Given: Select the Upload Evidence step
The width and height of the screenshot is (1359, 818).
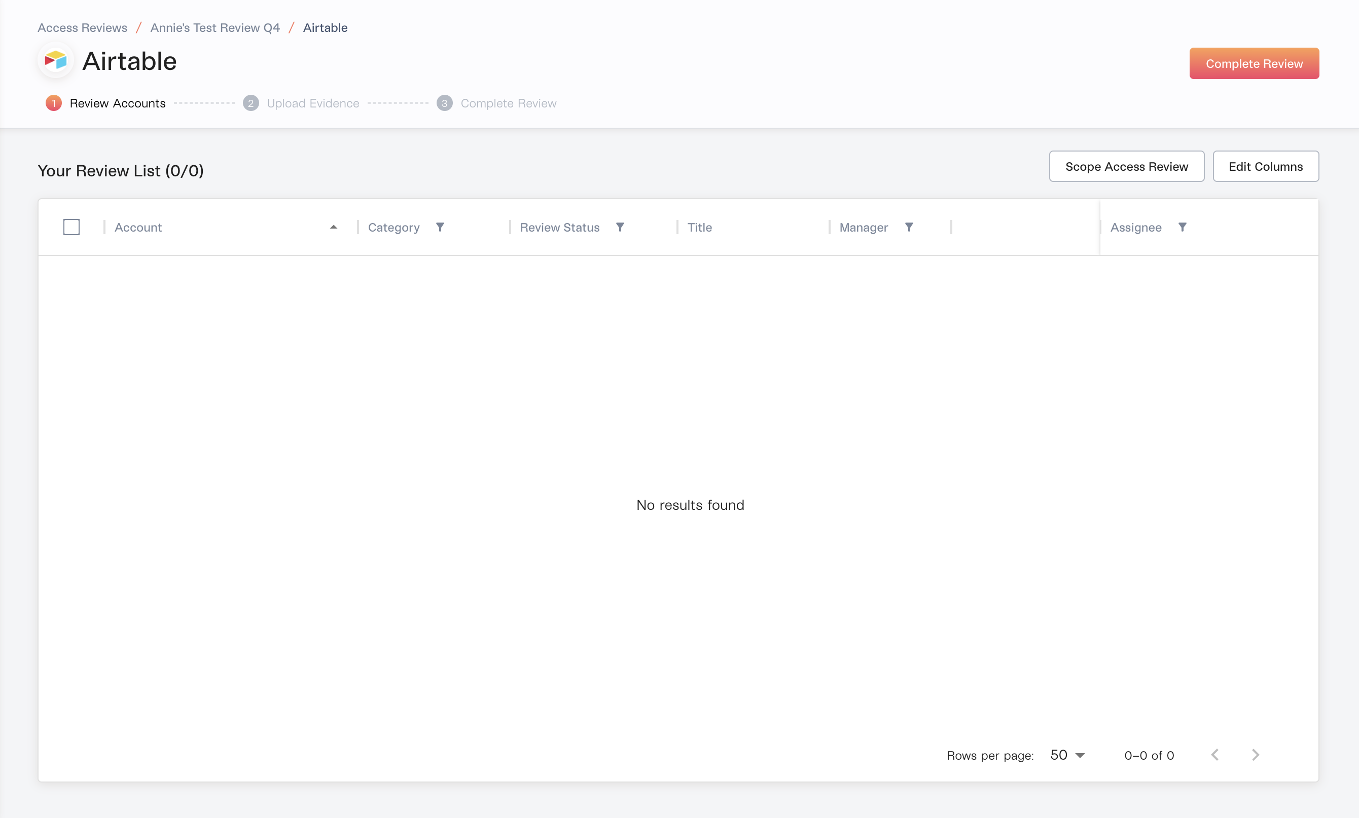Looking at the screenshot, I should (x=301, y=103).
